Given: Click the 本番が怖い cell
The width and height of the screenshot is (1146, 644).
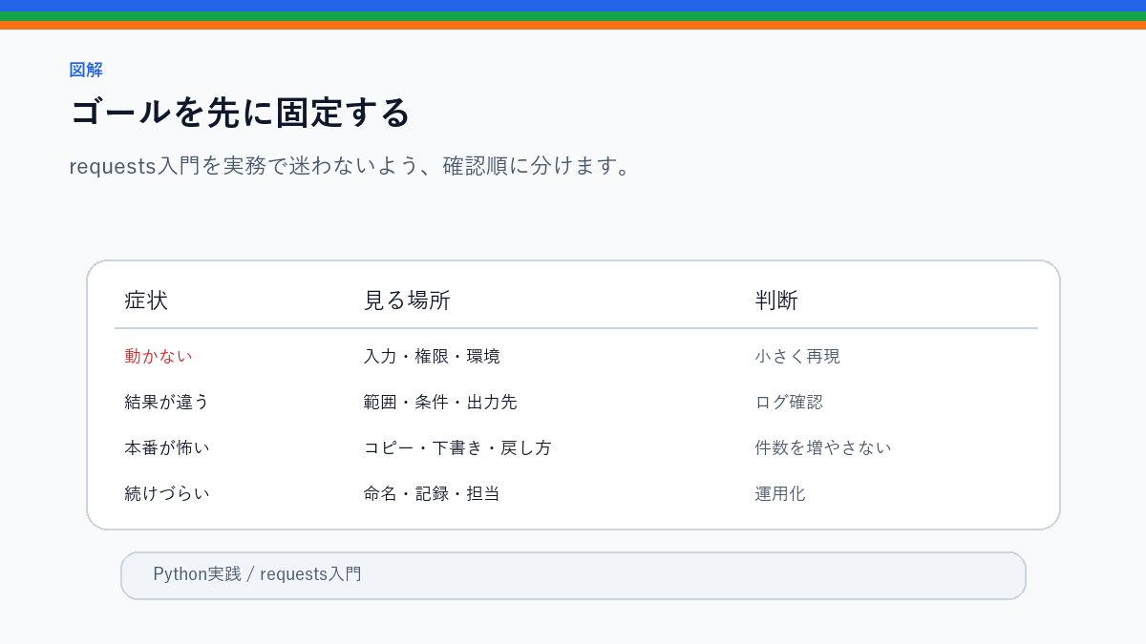Looking at the screenshot, I should 167,447.
